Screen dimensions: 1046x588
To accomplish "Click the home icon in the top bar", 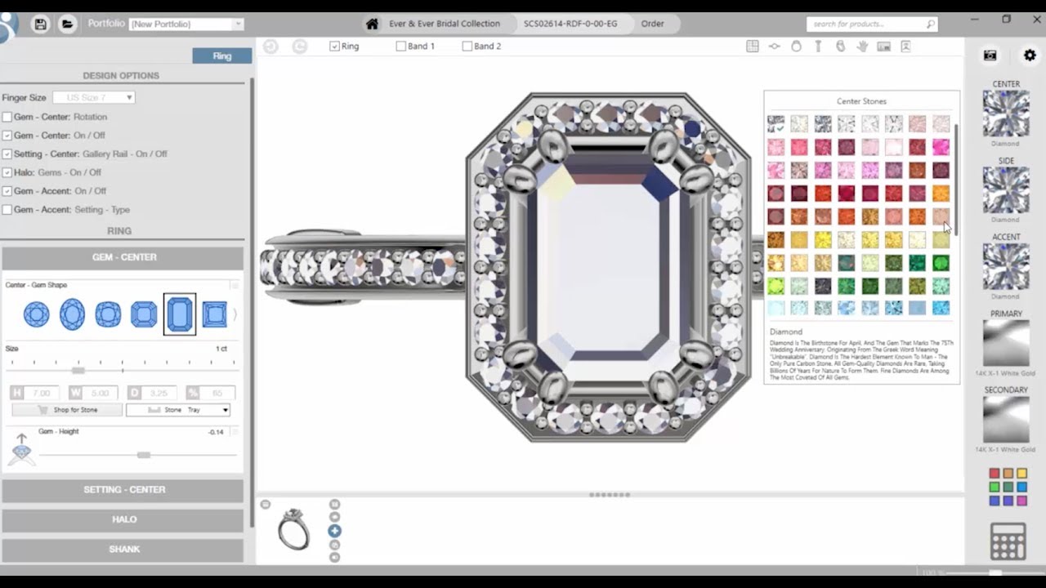I will tap(372, 24).
